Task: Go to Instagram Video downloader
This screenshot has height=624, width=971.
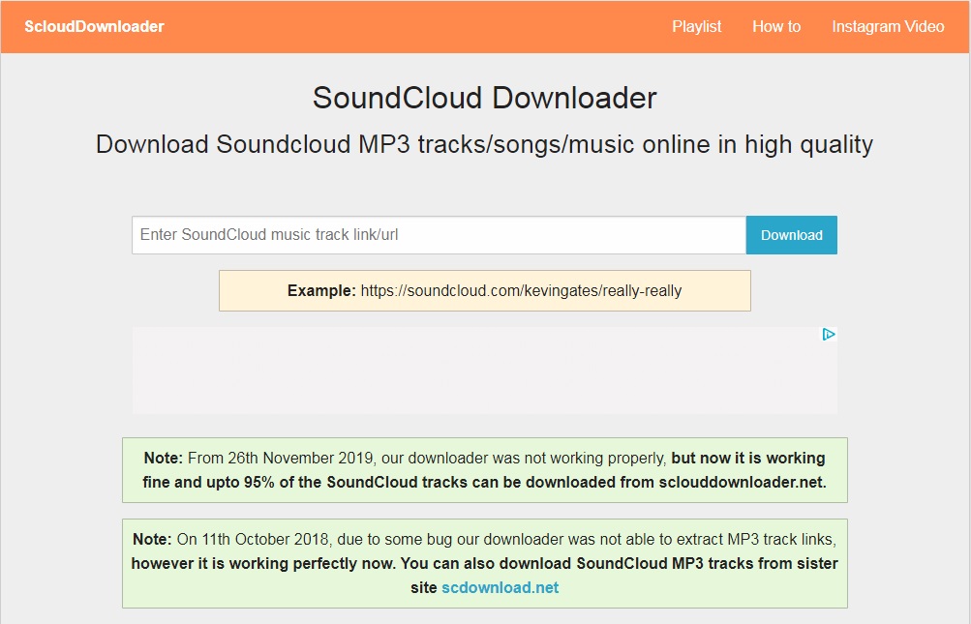Action: click(888, 27)
